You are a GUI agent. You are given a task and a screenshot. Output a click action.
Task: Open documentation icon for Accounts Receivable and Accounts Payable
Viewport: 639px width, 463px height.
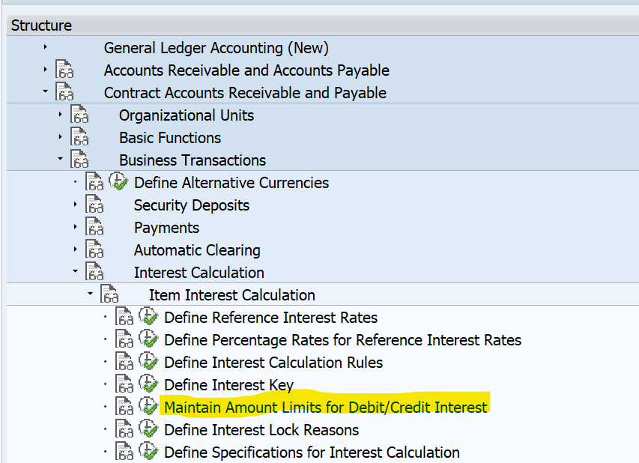tap(64, 69)
